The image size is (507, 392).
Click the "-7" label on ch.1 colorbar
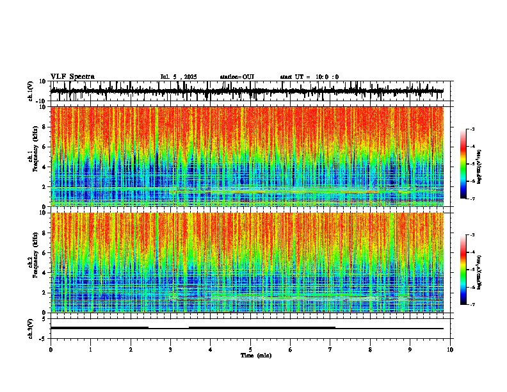coord(472,199)
